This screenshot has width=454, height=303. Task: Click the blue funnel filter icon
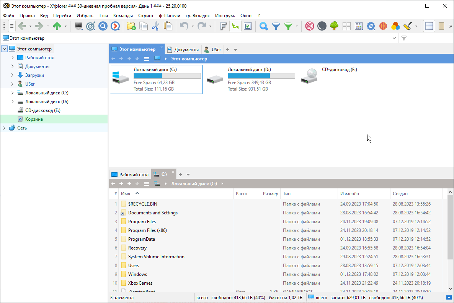(x=276, y=26)
